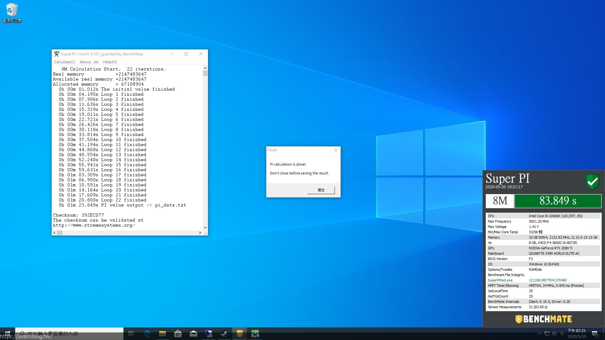Launch Microsoft Edge from the taskbar
Image resolution: width=605 pixels, height=340 pixels.
click(x=147, y=334)
